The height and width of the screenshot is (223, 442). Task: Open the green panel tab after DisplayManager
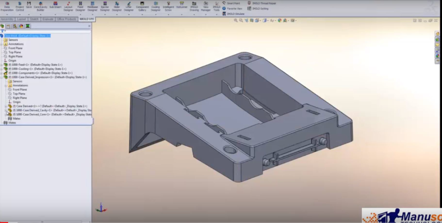coord(28,26)
